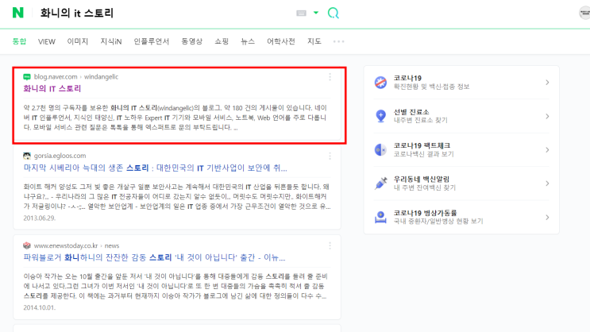
Task: Expand the 코로나19 row chevron
Action: point(547,82)
